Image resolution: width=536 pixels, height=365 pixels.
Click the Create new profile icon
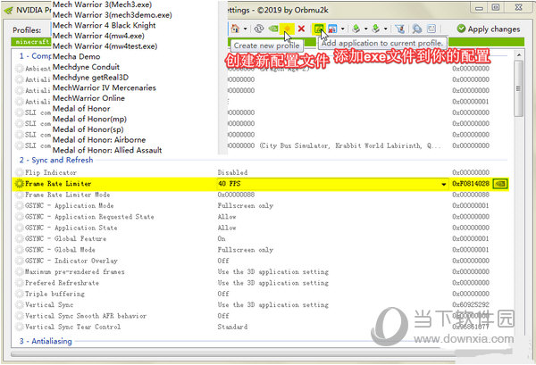point(287,29)
